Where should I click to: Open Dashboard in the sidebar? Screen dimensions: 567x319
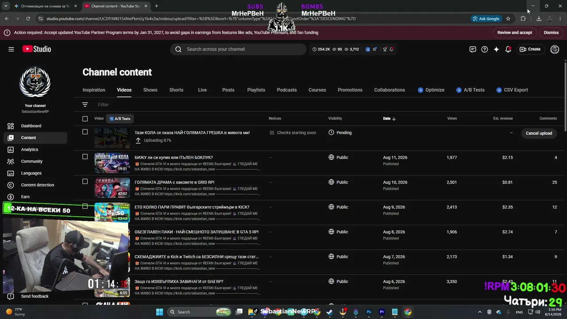click(35, 126)
